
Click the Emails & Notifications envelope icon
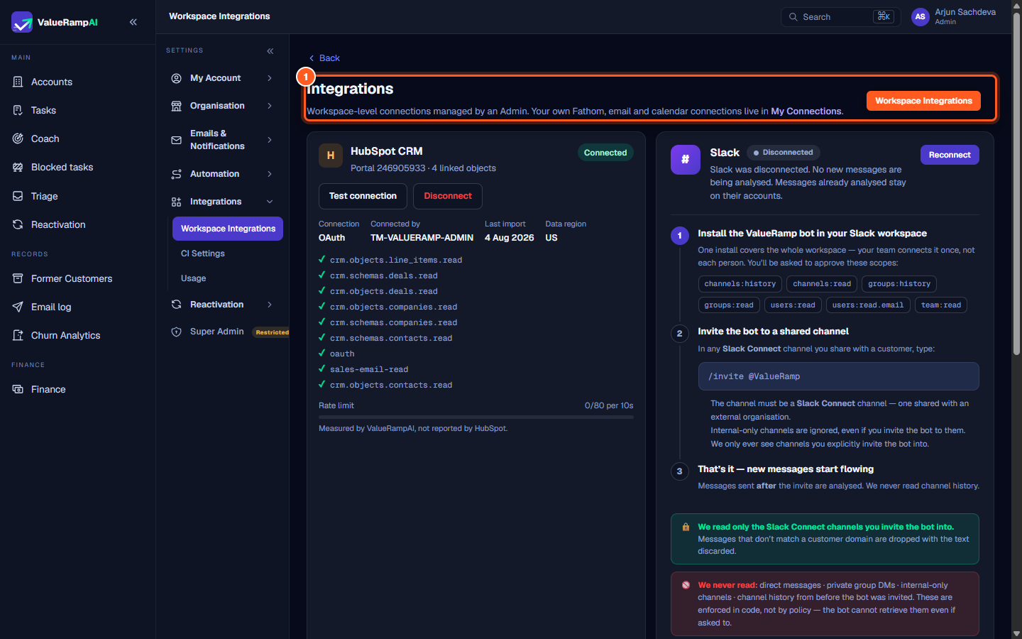[x=176, y=140]
